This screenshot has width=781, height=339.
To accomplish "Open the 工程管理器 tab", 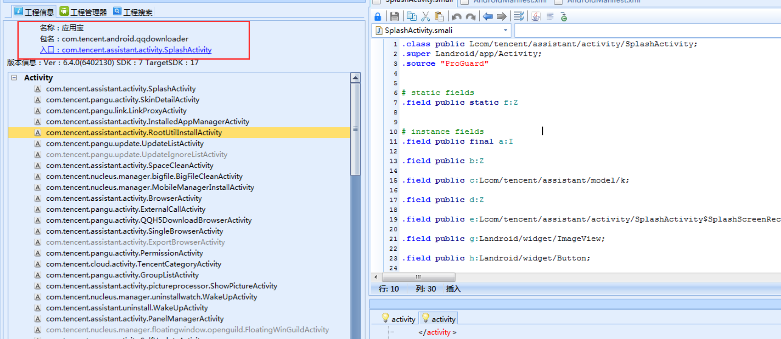I will (83, 12).
